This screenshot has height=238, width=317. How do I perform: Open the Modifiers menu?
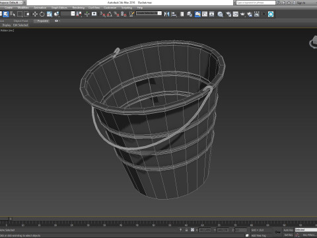tap(23, 7)
